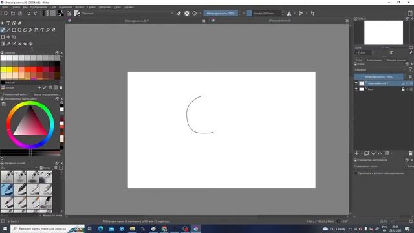Select the Line tool
The image size is (414, 233).
(x=8, y=30)
